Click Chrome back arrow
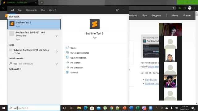 [x=3, y=8]
